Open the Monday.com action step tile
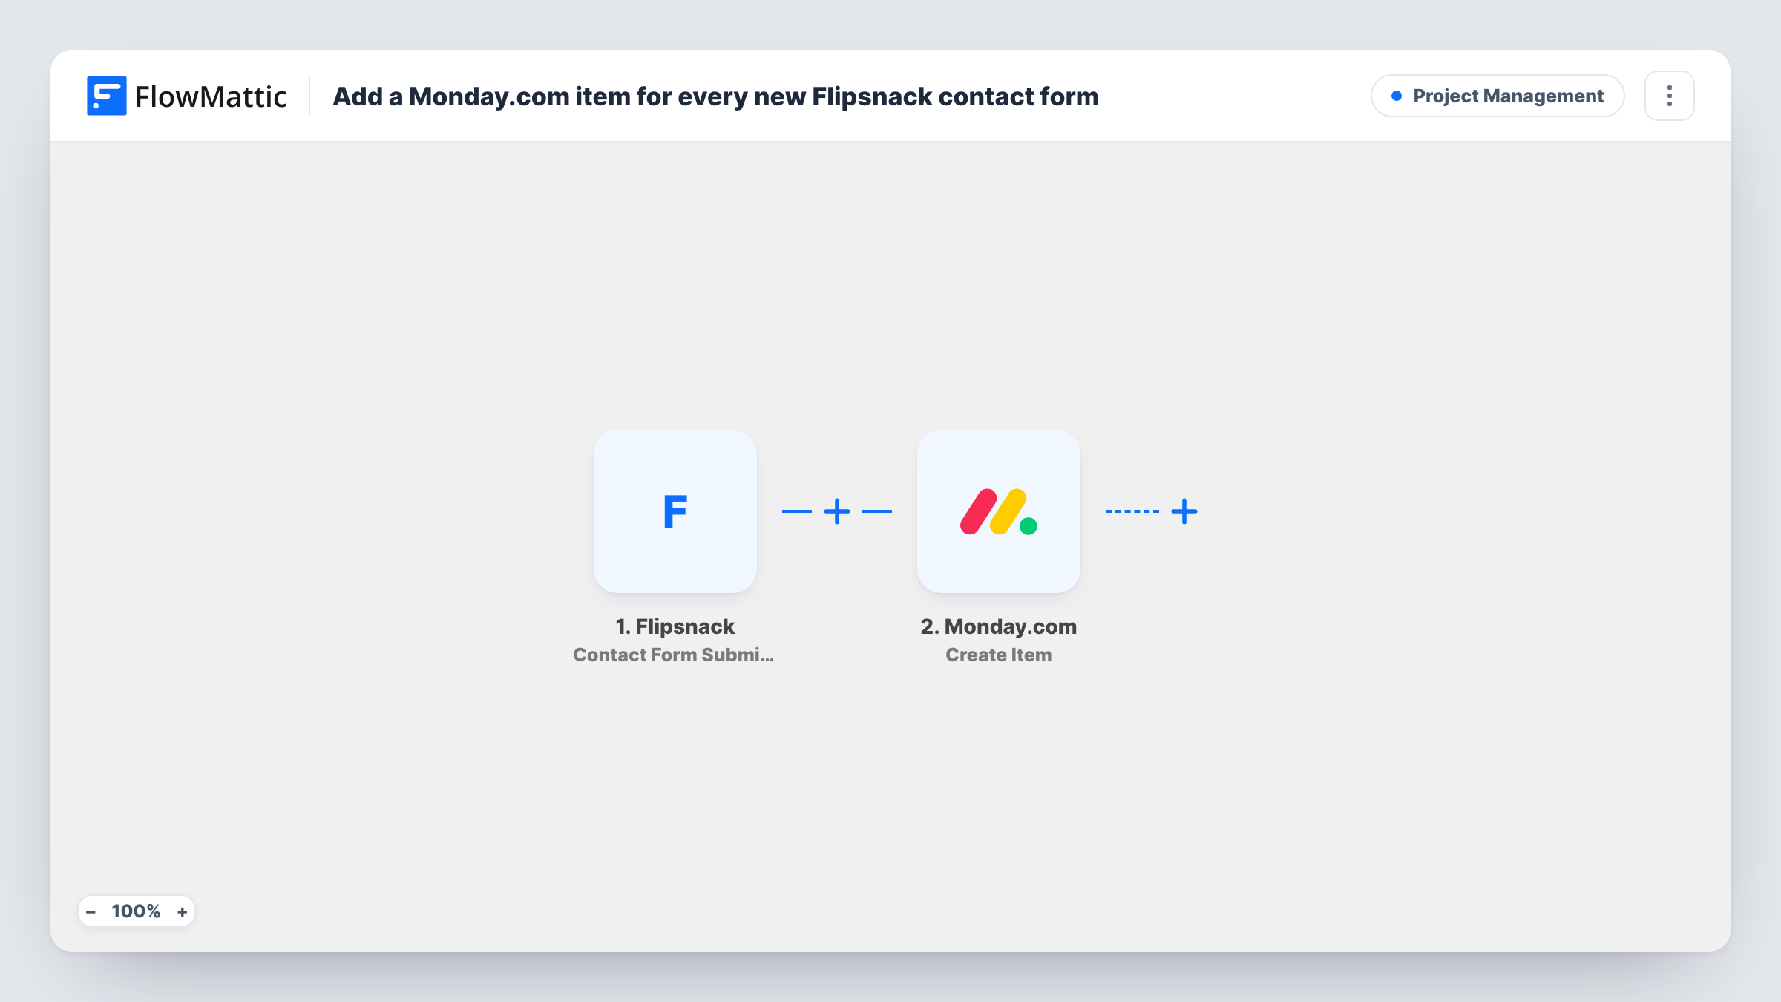Screen dimensions: 1781x1002 click(x=998, y=511)
